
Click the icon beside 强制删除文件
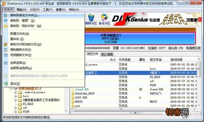6,50
